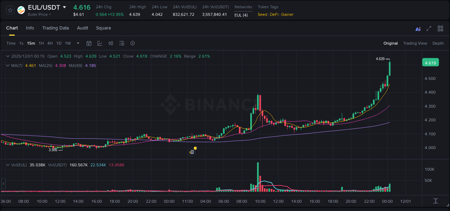Click the green 4.619 price label

click(431, 62)
